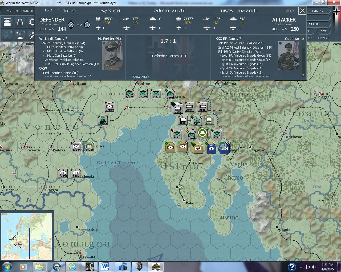Viewport: 341px width, 272px height.
Task: Click the 237th Heavy Flak Battalion (5) entry
Action: [x=64, y=60]
